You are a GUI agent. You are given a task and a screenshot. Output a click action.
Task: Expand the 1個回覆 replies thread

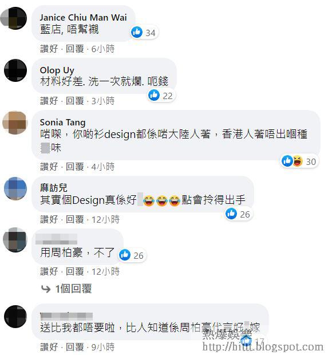tap(73, 289)
